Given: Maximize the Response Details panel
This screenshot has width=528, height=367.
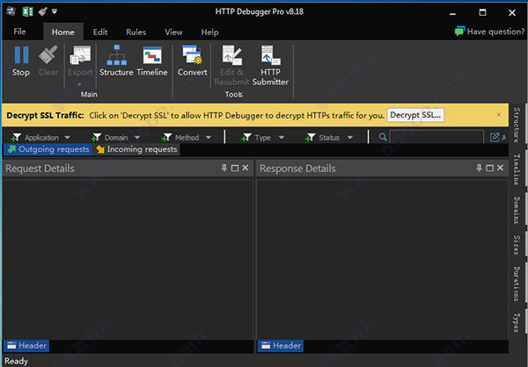Looking at the screenshot, I should coord(489,168).
